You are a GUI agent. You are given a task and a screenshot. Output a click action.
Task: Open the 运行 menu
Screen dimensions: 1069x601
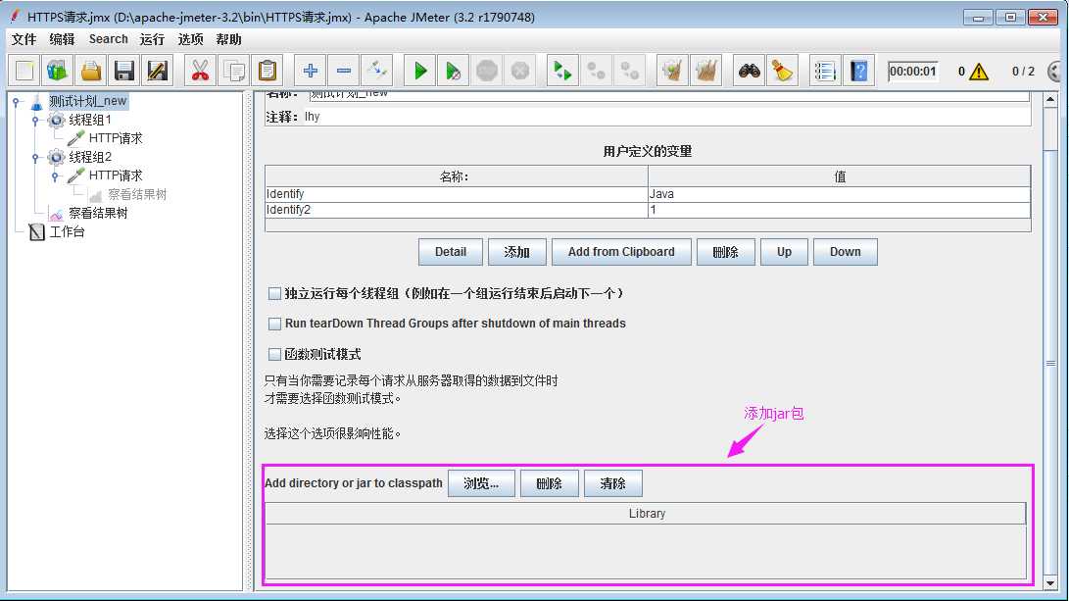[152, 39]
